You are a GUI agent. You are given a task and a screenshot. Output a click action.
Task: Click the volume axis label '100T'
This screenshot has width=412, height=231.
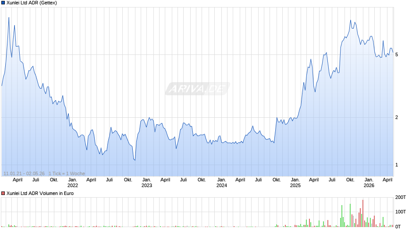(401, 212)
